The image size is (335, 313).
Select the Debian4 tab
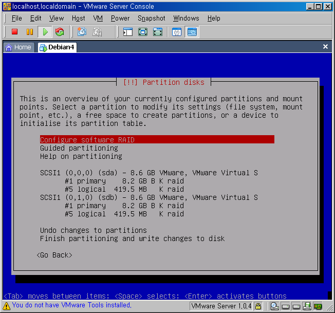[x=58, y=47]
